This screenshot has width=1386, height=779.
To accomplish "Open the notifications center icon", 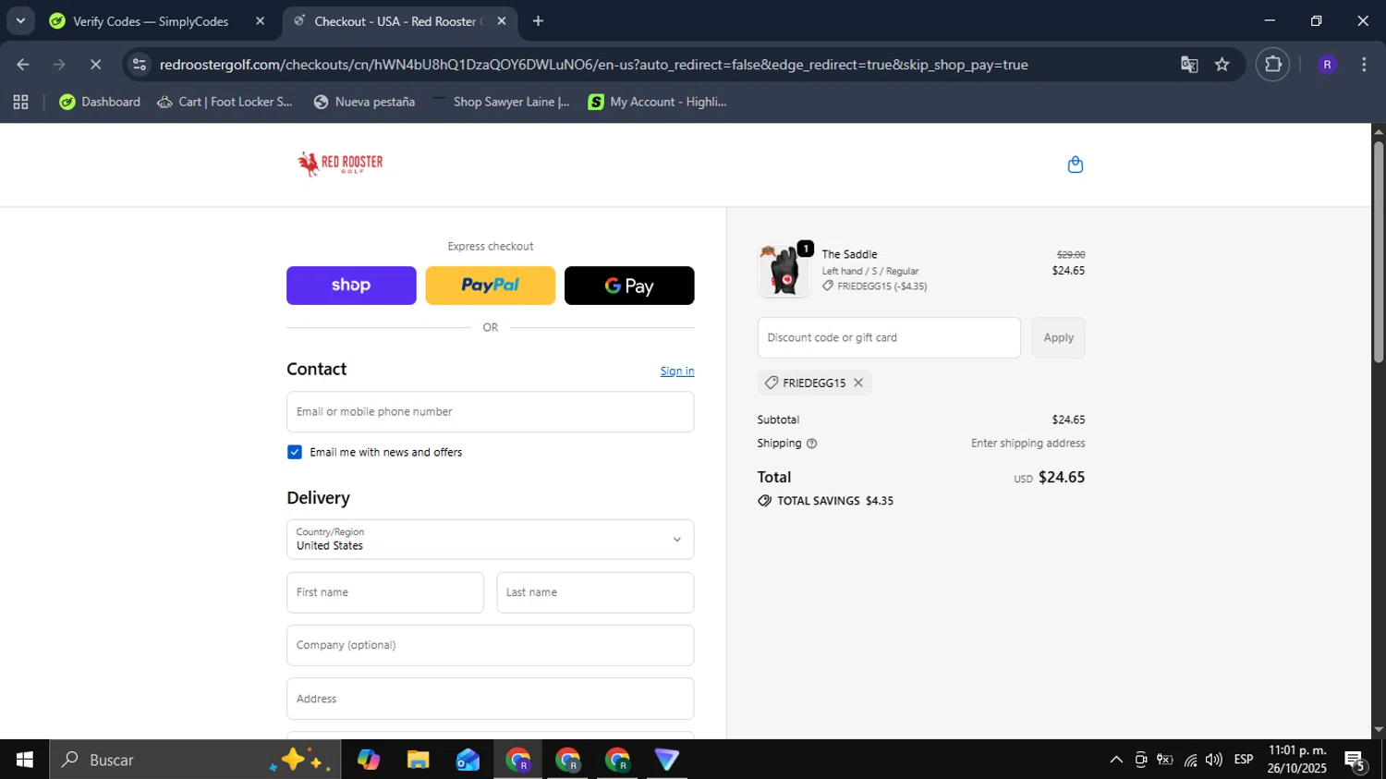I will click(1356, 761).
